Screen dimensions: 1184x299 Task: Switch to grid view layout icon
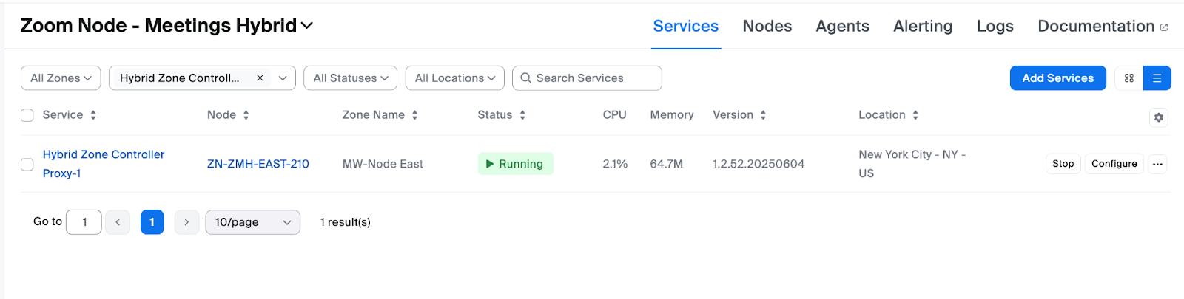click(1128, 78)
